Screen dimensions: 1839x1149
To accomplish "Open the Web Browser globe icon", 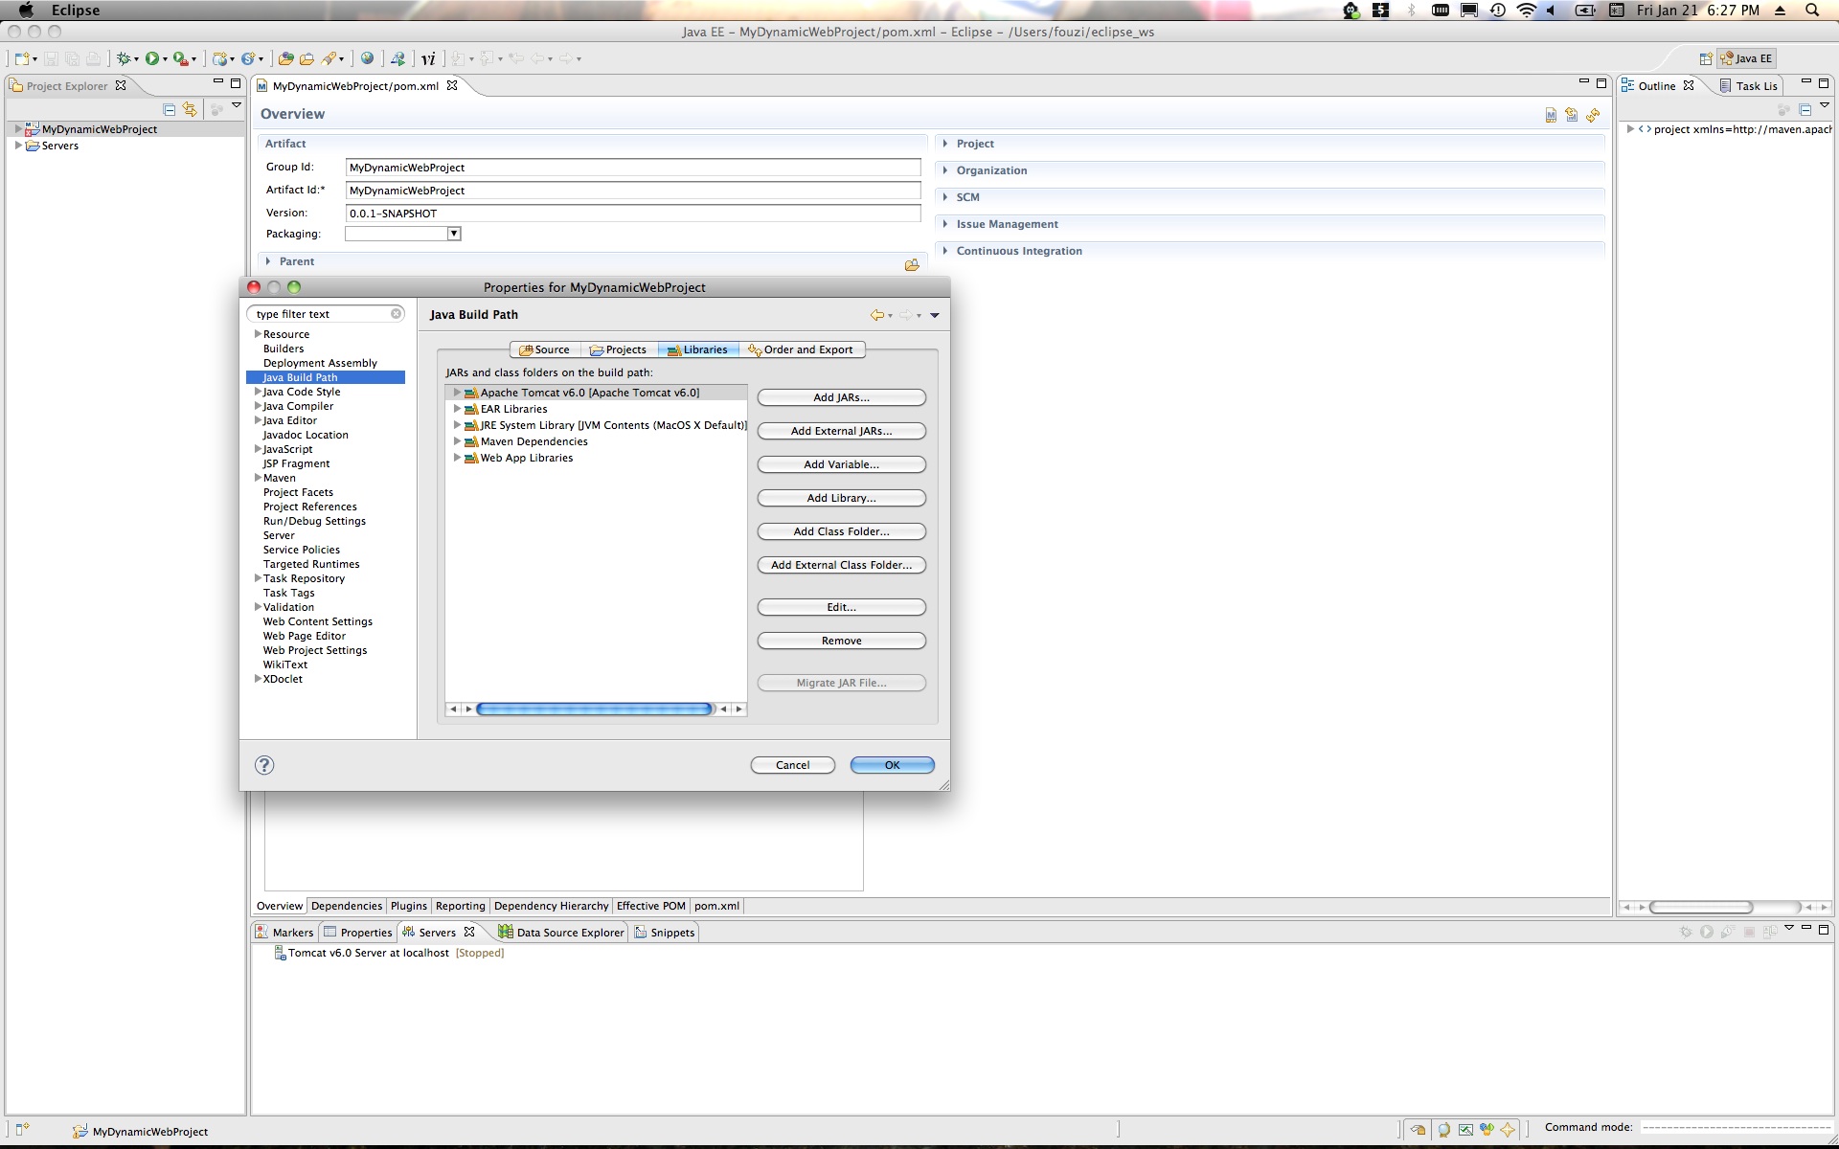I will (x=367, y=58).
